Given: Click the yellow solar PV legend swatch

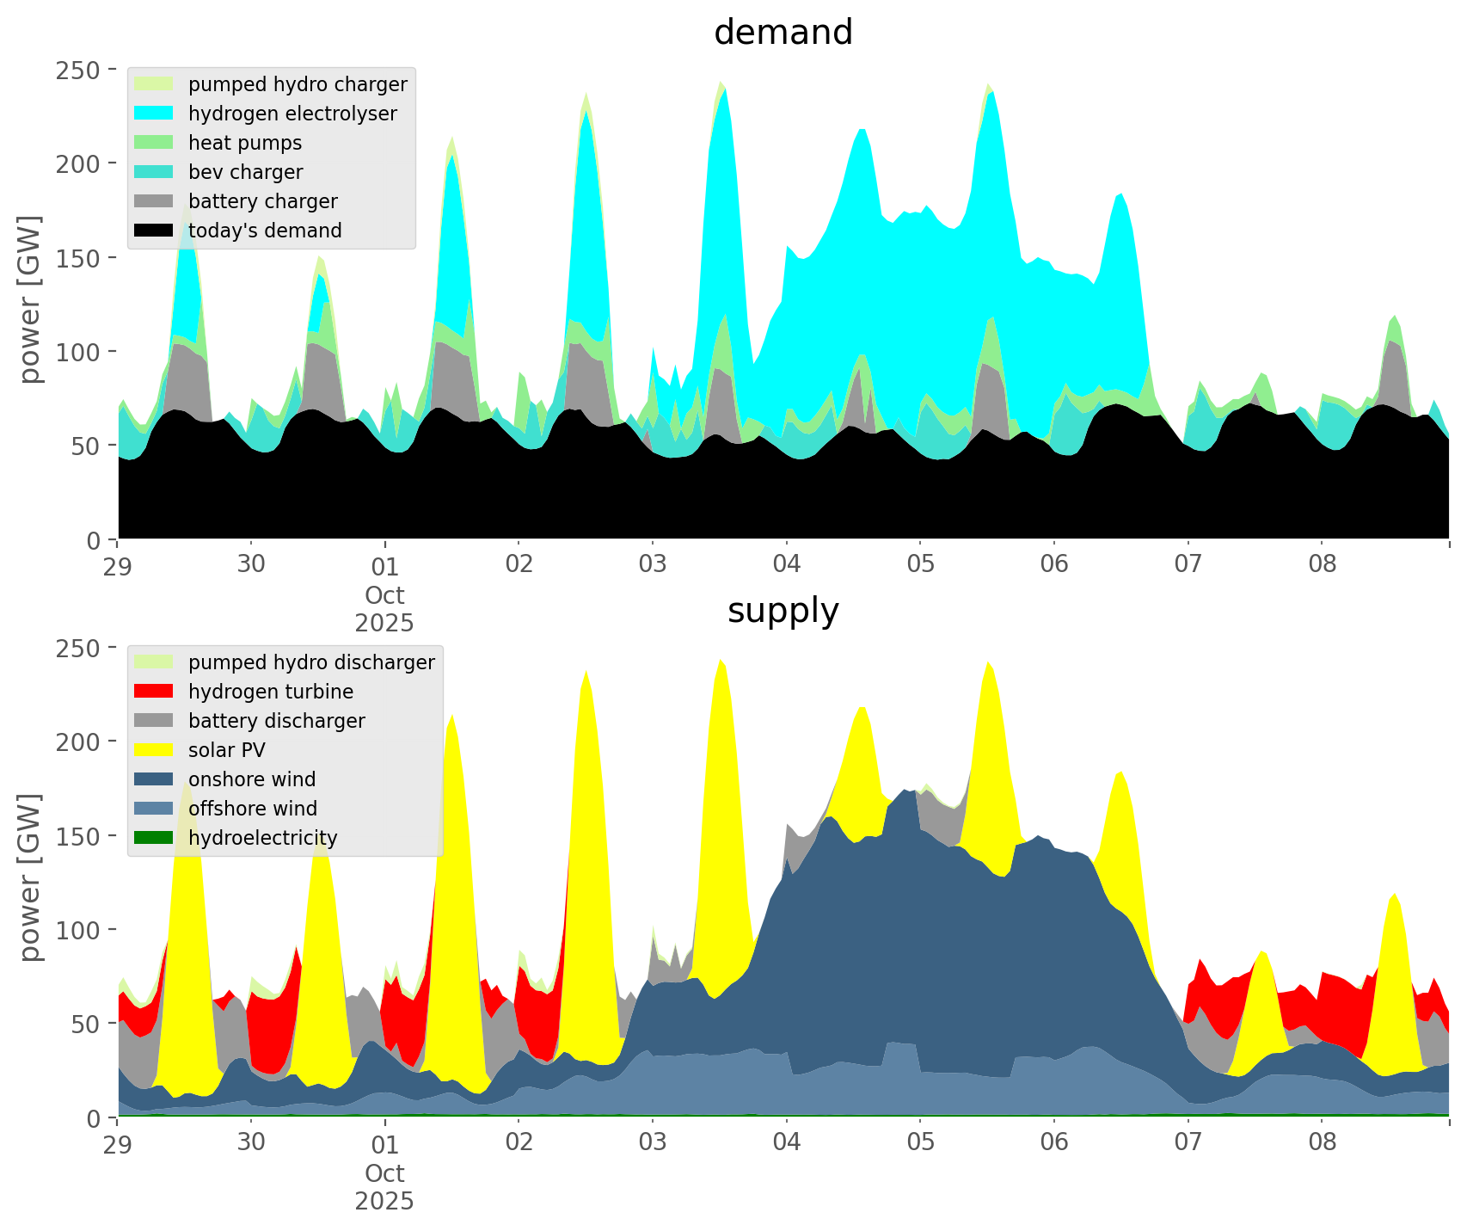Looking at the screenshot, I should (155, 750).
